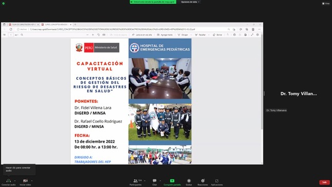Select the CURSO CONCEPTOS BASICOS browser tab
This screenshot has width=332, height=187.
[x=56, y=25]
